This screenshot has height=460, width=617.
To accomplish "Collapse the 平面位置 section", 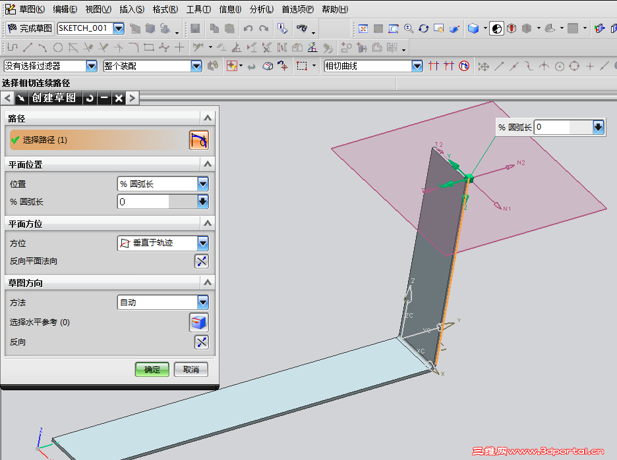I will [x=208, y=165].
